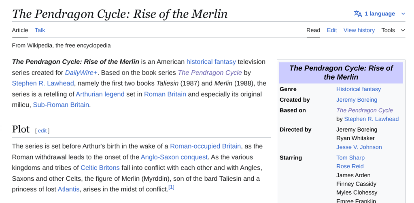
Task: Jump to citation reference 1
Action: tap(171, 187)
